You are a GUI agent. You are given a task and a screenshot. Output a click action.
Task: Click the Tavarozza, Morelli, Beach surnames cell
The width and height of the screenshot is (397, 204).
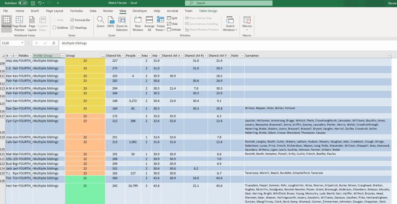click(318, 173)
